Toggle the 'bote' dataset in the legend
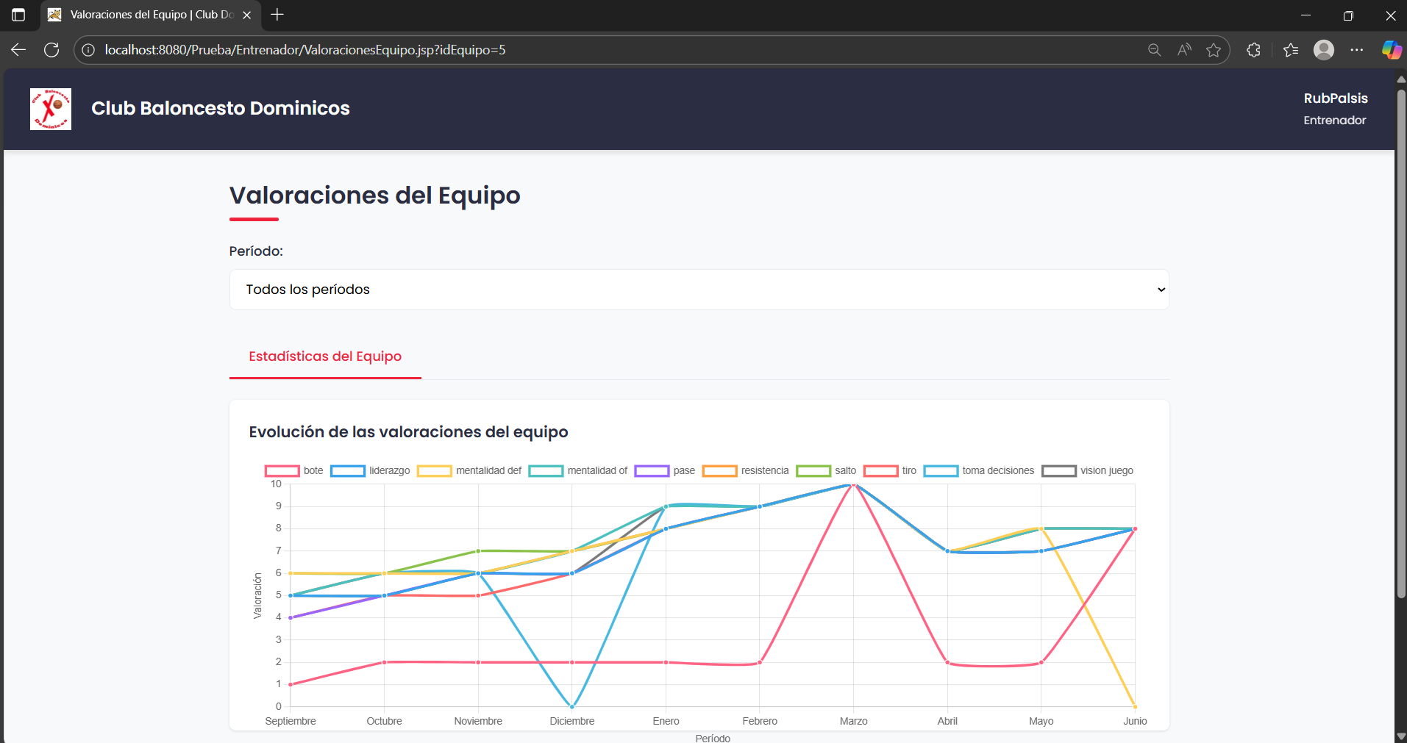 click(297, 470)
